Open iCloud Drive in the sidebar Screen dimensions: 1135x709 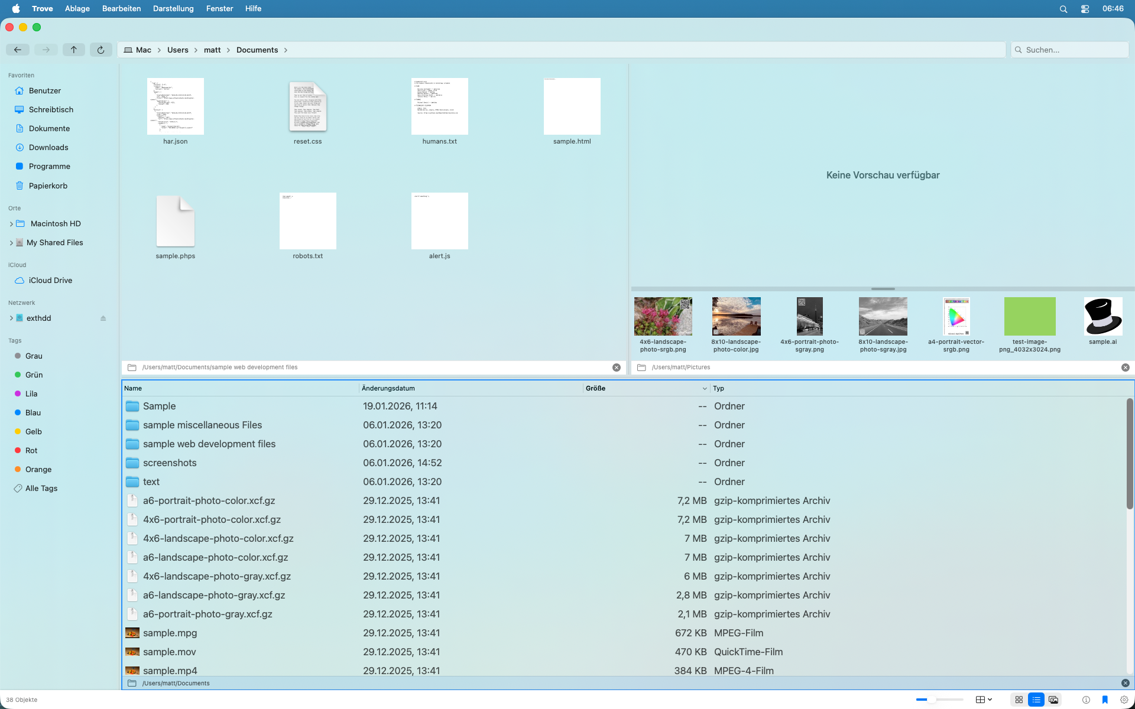[50, 280]
